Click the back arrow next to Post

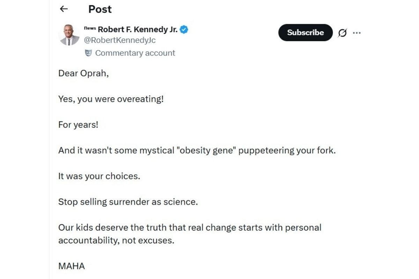tap(64, 9)
